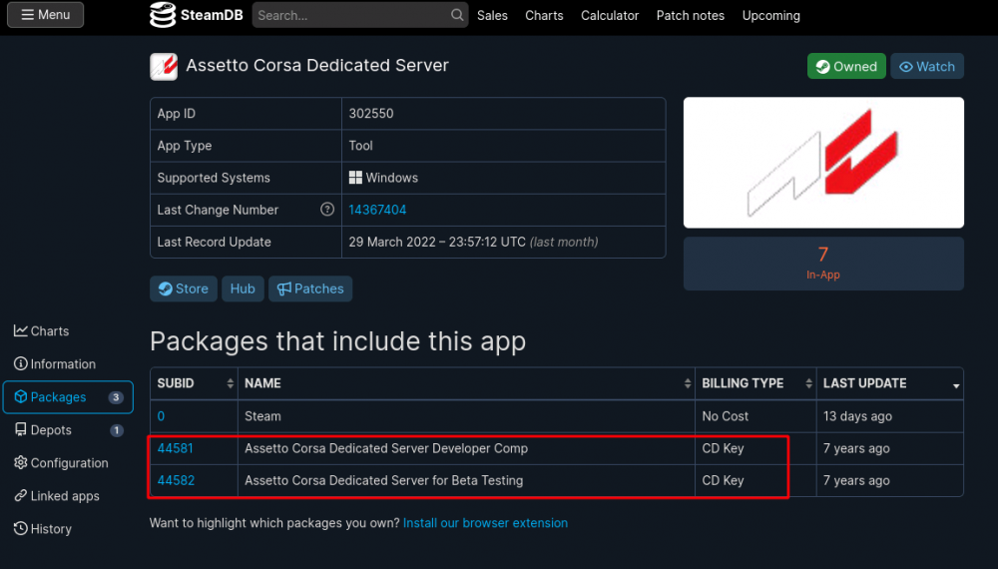Open 'Install our browser extension' link
Viewport: 998px width, 569px height.
point(485,523)
